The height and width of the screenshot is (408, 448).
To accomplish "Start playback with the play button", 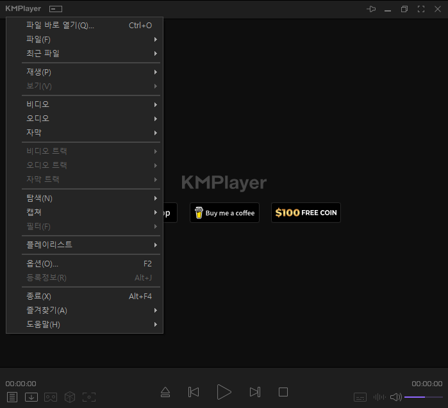I will click(224, 392).
